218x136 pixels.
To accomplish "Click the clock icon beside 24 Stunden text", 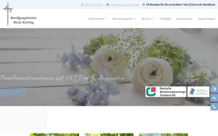I will [x=144, y=5].
